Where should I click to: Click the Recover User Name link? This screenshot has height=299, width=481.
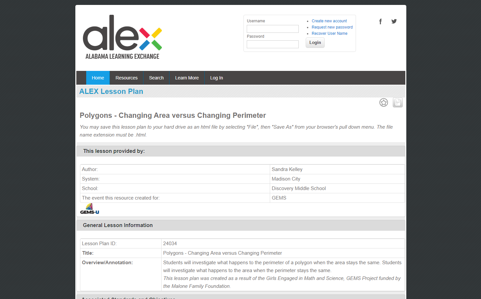click(329, 33)
